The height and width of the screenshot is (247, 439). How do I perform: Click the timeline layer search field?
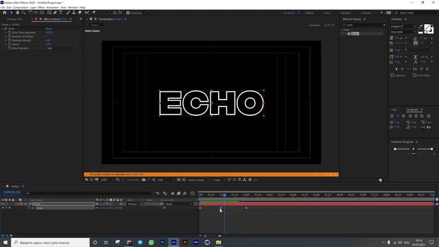[88, 193]
